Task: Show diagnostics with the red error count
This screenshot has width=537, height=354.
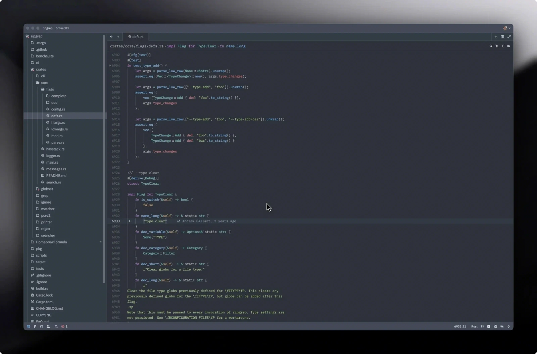Action: [x=64, y=326]
